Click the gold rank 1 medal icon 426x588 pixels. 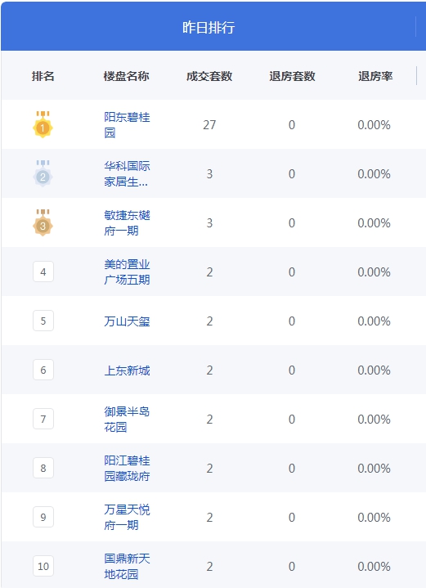coord(43,124)
